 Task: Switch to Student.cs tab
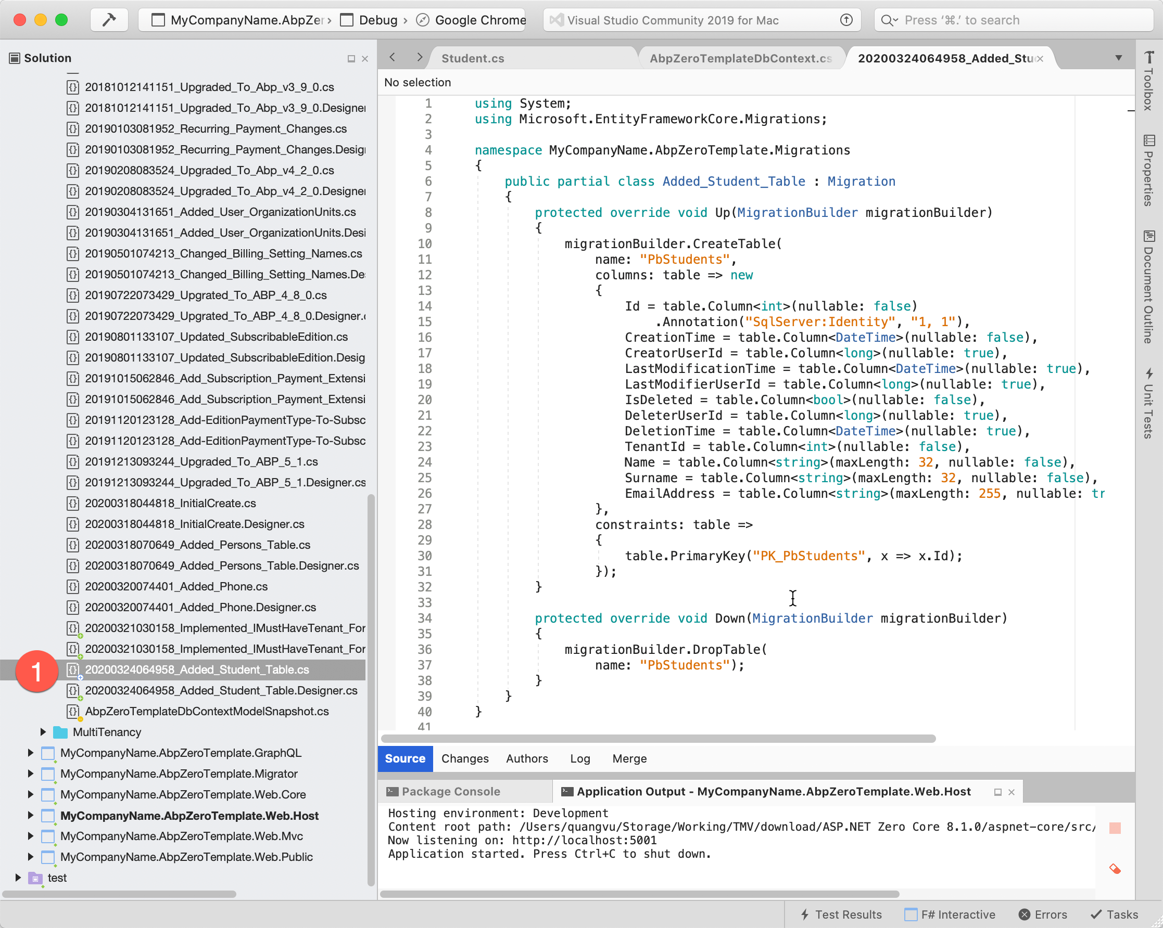coord(473,58)
